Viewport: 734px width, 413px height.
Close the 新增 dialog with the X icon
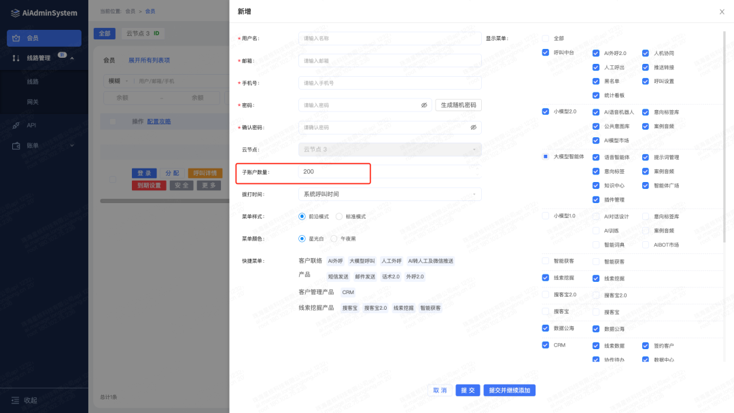721,12
